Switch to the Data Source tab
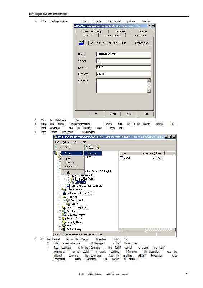203x288 pixels. coord(112,35)
